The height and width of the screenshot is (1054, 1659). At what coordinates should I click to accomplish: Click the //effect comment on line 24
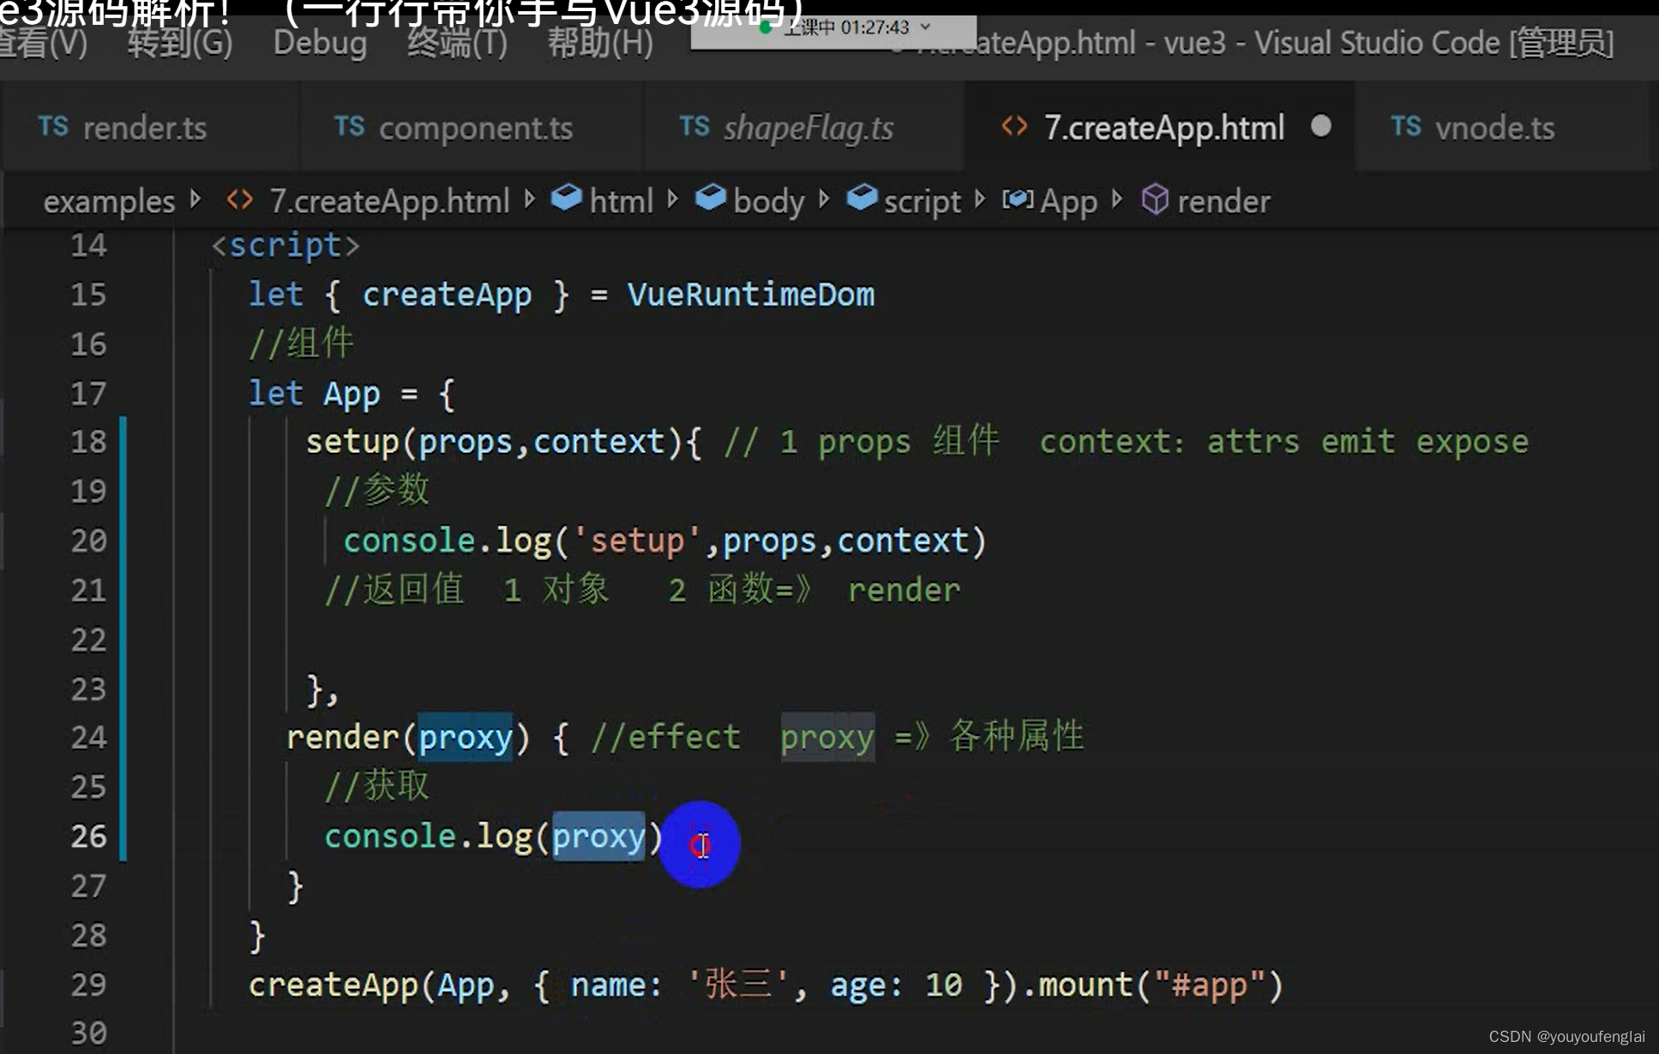(665, 738)
